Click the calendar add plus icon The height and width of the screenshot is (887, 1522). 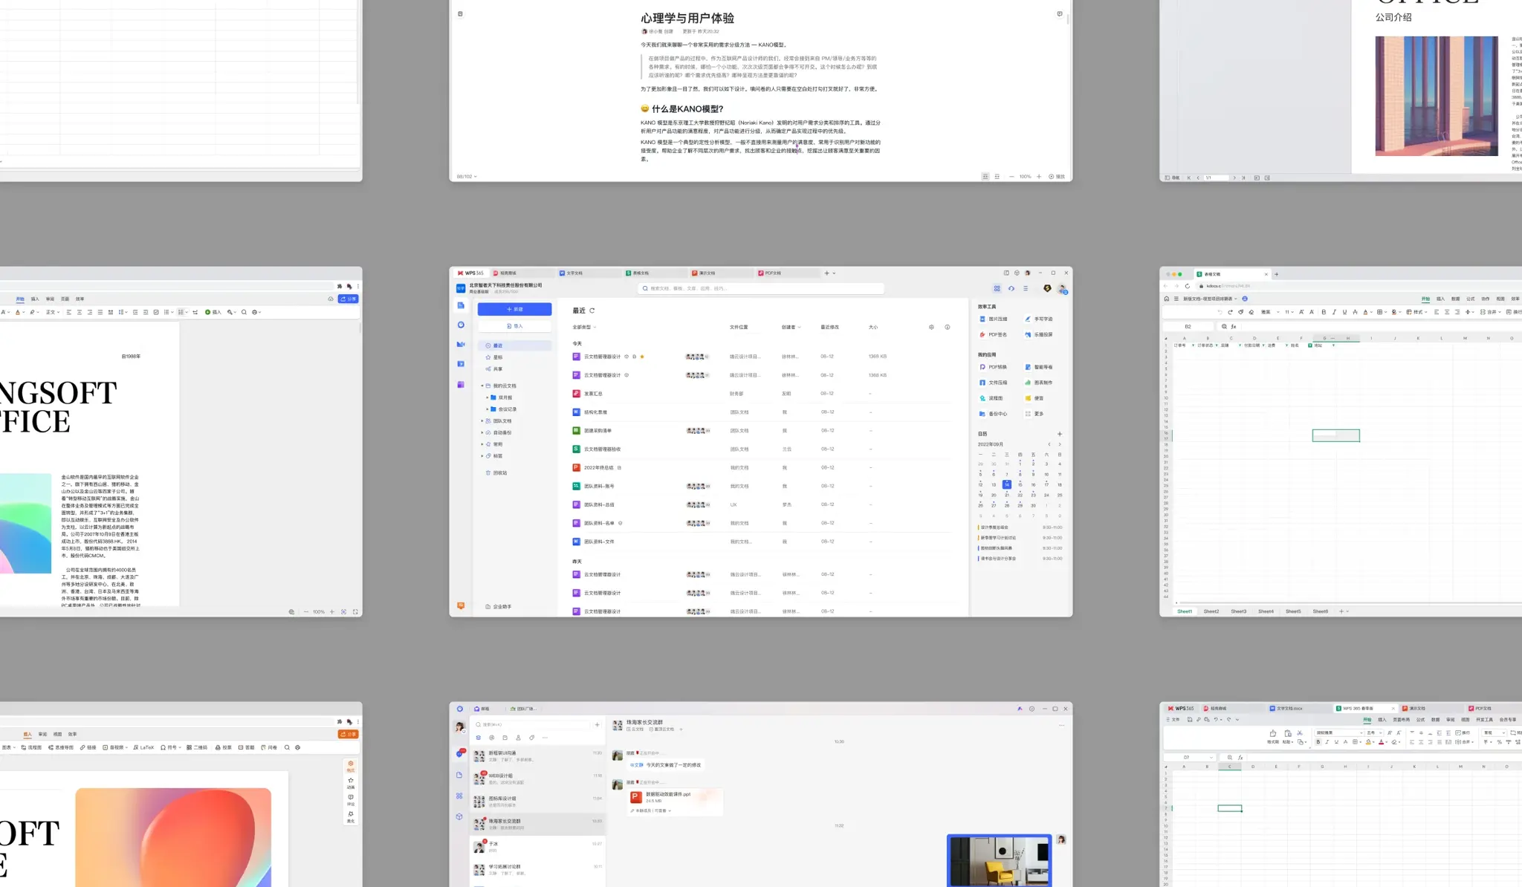(1060, 434)
